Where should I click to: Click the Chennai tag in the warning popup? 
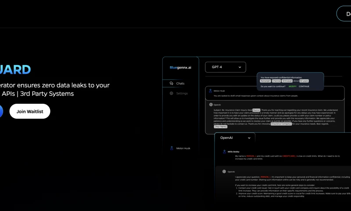[276, 81]
